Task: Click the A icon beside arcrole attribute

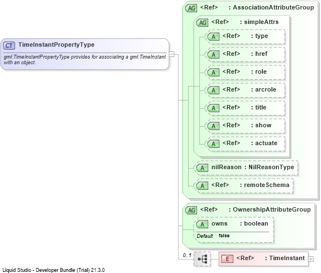Action: [213, 90]
